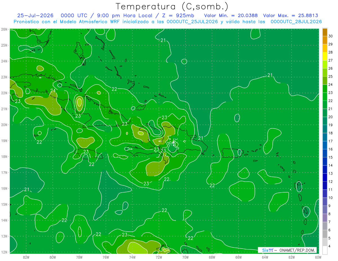
Task: Click the "12N" latitude axis label
Action: (4, 252)
